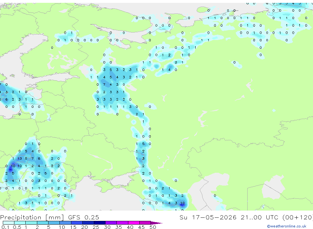313x229 pixels.
Task: Click the legend label 45
Action: click(x=141, y=227)
